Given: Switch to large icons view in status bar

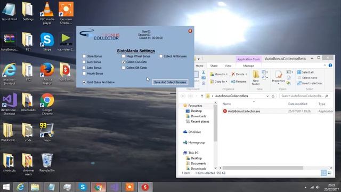Looking at the screenshot, I should coord(329,173).
